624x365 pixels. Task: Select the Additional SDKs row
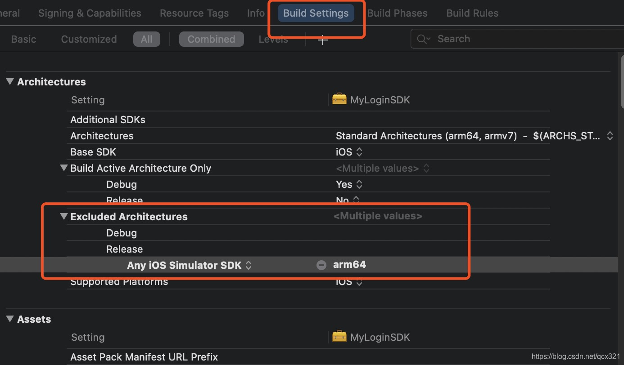click(x=308, y=120)
